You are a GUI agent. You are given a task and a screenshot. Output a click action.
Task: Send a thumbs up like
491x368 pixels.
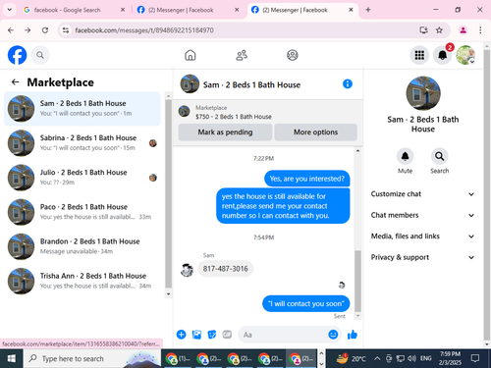pyautogui.click(x=353, y=335)
